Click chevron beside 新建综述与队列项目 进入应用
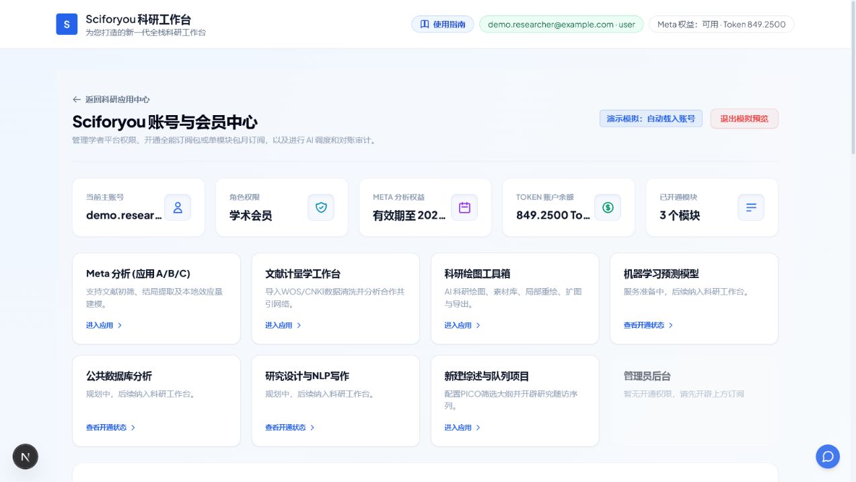 point(478,427)
